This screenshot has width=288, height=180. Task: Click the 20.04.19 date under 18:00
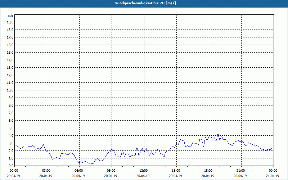click(208, 176)
